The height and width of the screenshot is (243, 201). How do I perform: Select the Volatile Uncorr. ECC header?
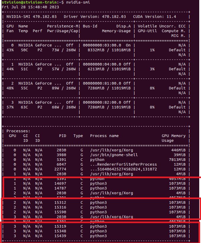pyautogui.click(x=162, y=26)
